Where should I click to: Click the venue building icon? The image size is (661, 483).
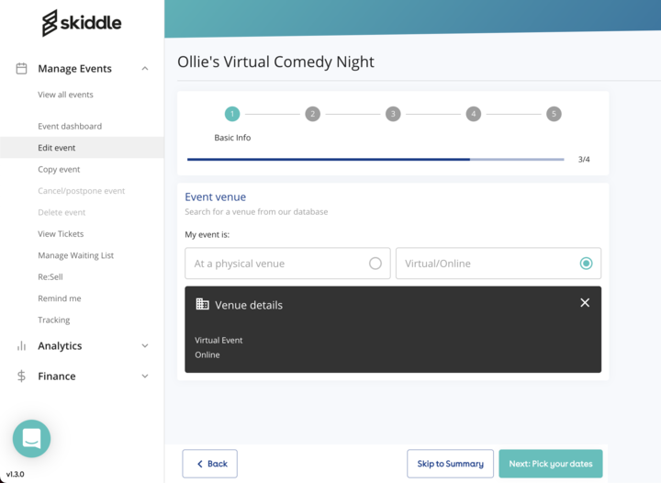tap(203, 305)
